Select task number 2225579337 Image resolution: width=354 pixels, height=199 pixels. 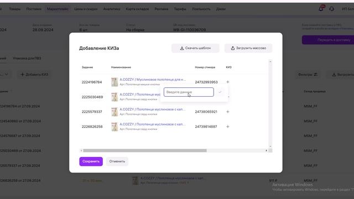(x=92, y=112)
